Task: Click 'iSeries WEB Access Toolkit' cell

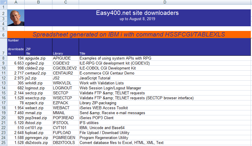Action: [165, 108]
